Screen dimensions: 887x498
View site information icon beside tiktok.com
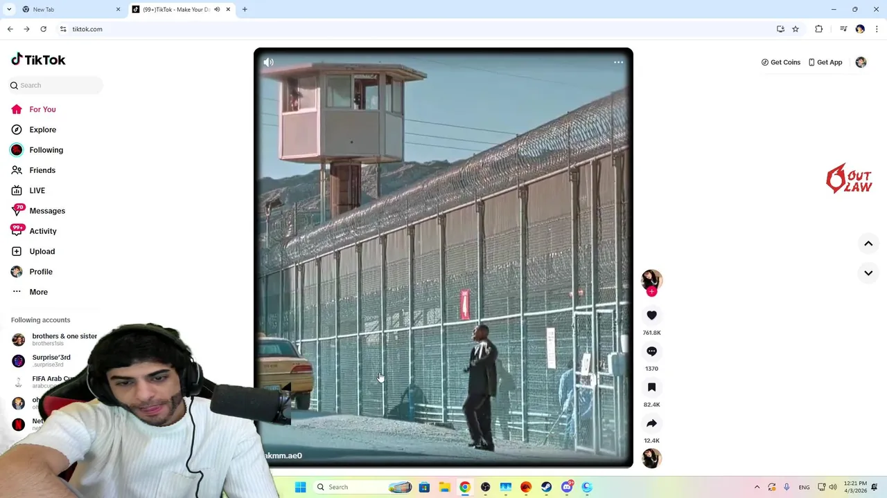coord(63,29)
